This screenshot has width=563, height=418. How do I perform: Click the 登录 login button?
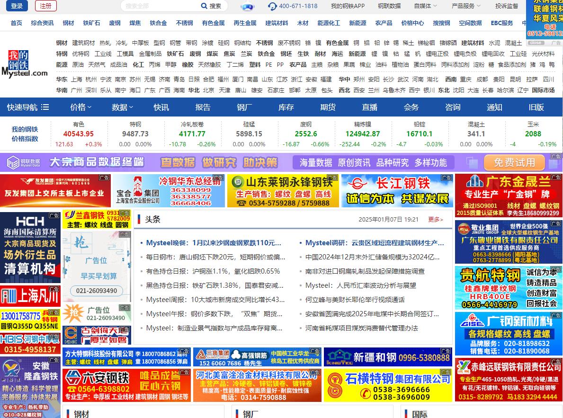tap(17, 6)
